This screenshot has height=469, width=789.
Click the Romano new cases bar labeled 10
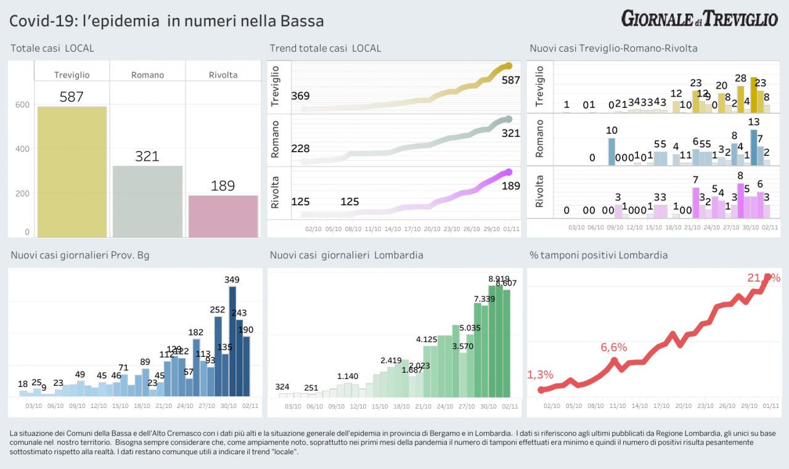pyautogui.click(x=611, y=152)
